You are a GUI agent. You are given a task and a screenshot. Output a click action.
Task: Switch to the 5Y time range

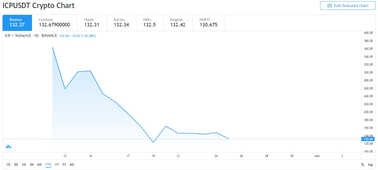[64, 165]
